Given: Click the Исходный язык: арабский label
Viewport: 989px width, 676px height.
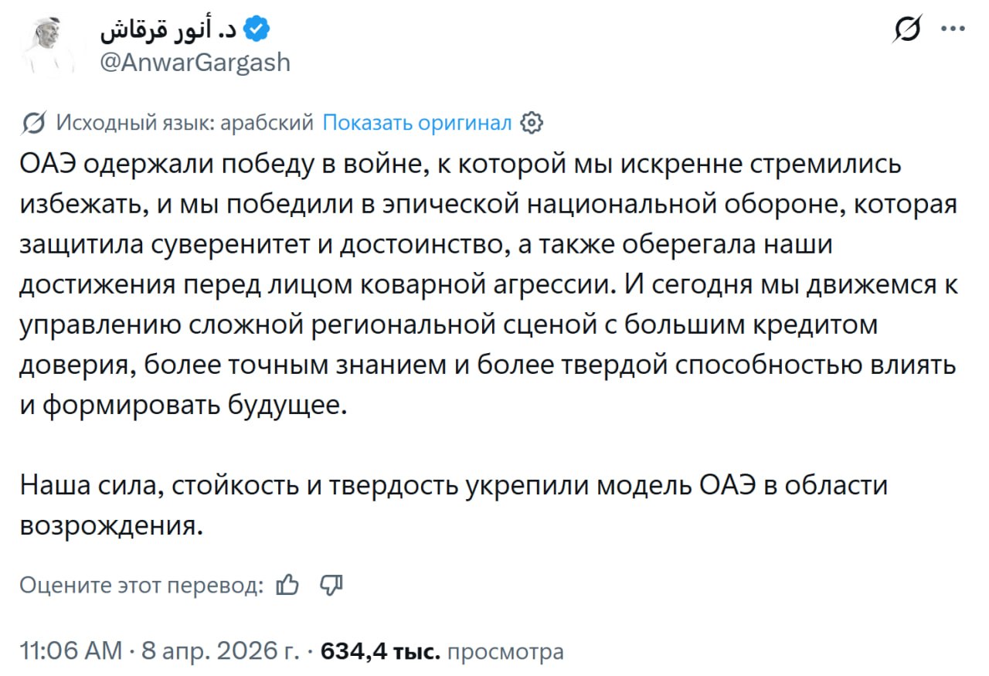Looking at the screenshot, I should [x=185, y=122].
